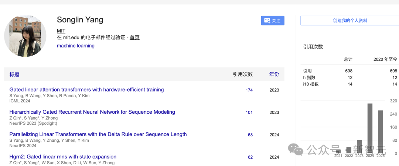Screen dimensions: 399x166
Task: Click the 2024 bar in citation chart
Action: [370, 128]
